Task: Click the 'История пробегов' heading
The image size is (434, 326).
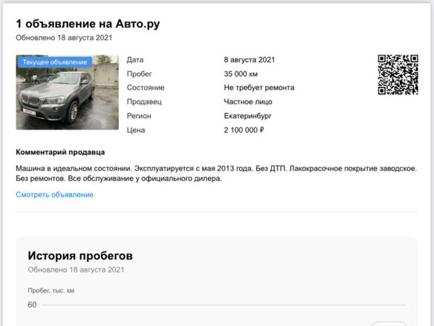Action: [80, 255]
